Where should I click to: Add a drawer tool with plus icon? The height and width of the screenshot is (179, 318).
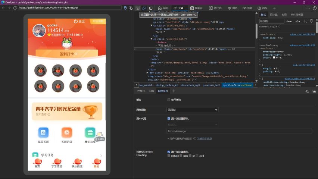174,91
